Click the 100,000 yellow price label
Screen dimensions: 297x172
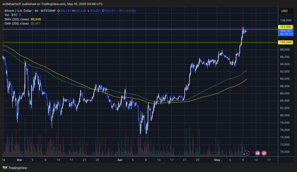point(286,42)
